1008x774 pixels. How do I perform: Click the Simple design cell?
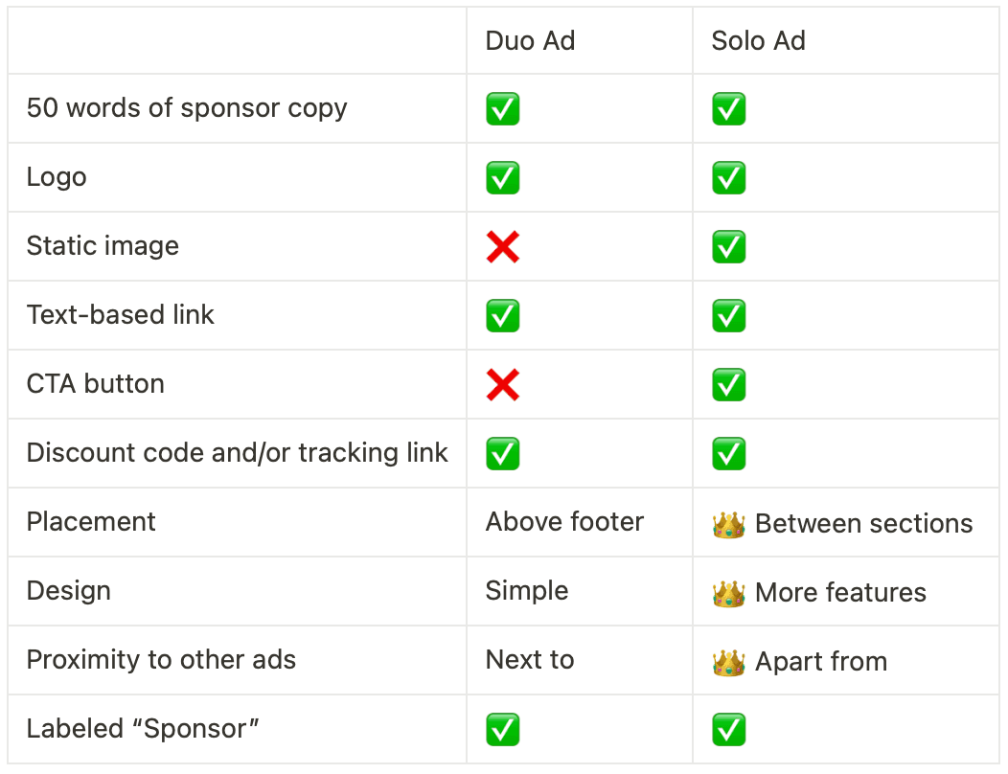pos(527,591)
